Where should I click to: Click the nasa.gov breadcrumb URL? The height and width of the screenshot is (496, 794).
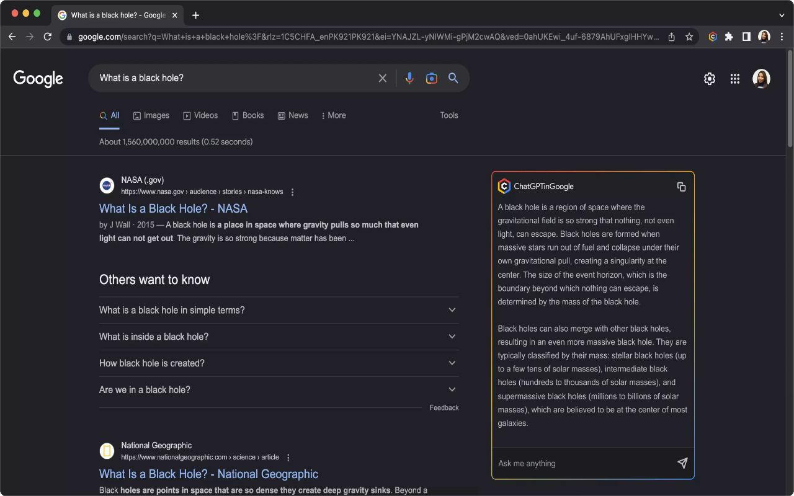tap(202, 192)
